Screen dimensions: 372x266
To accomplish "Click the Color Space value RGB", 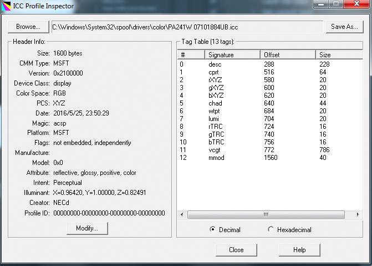I will click(59, 93).
